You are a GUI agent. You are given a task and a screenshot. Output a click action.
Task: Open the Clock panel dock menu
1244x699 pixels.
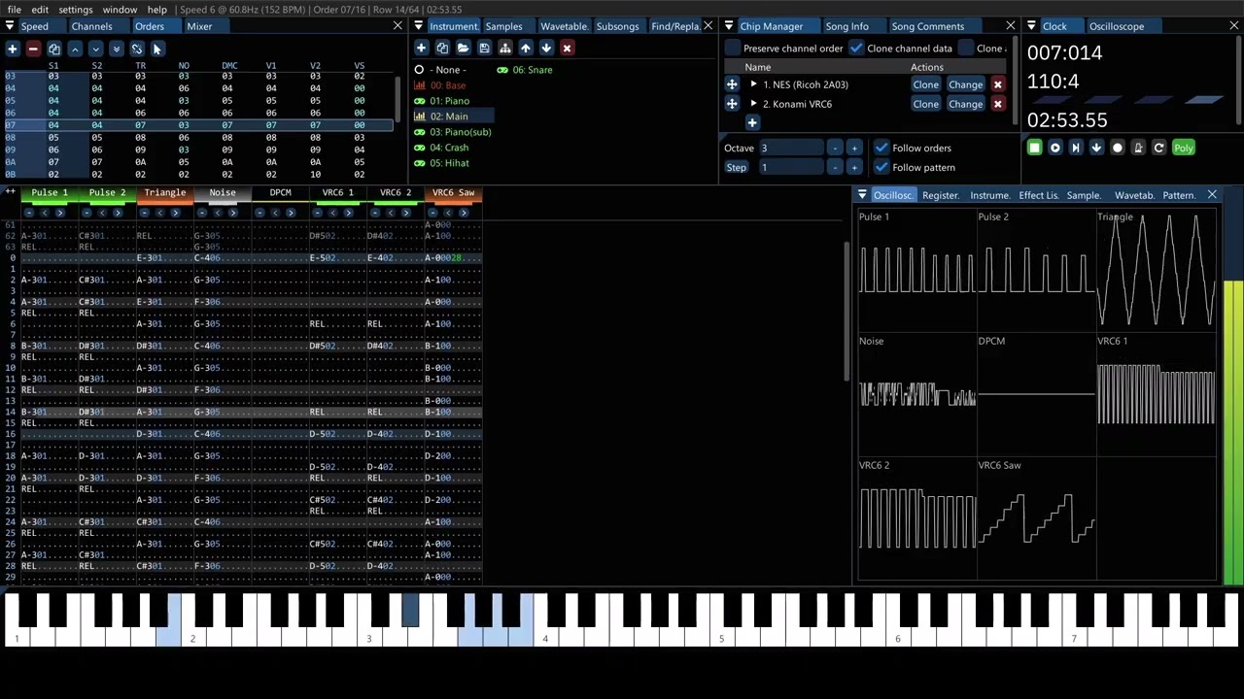click(x=1032, y=26)
